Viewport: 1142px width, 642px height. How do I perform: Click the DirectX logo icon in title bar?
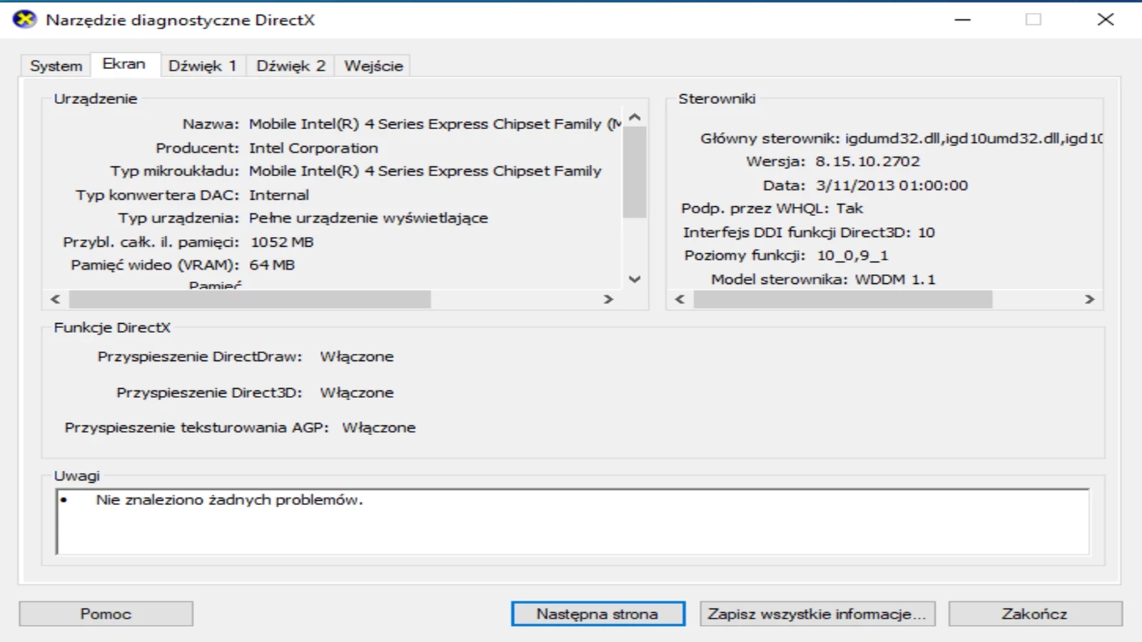pyautogui.click(x=25, y=19)
